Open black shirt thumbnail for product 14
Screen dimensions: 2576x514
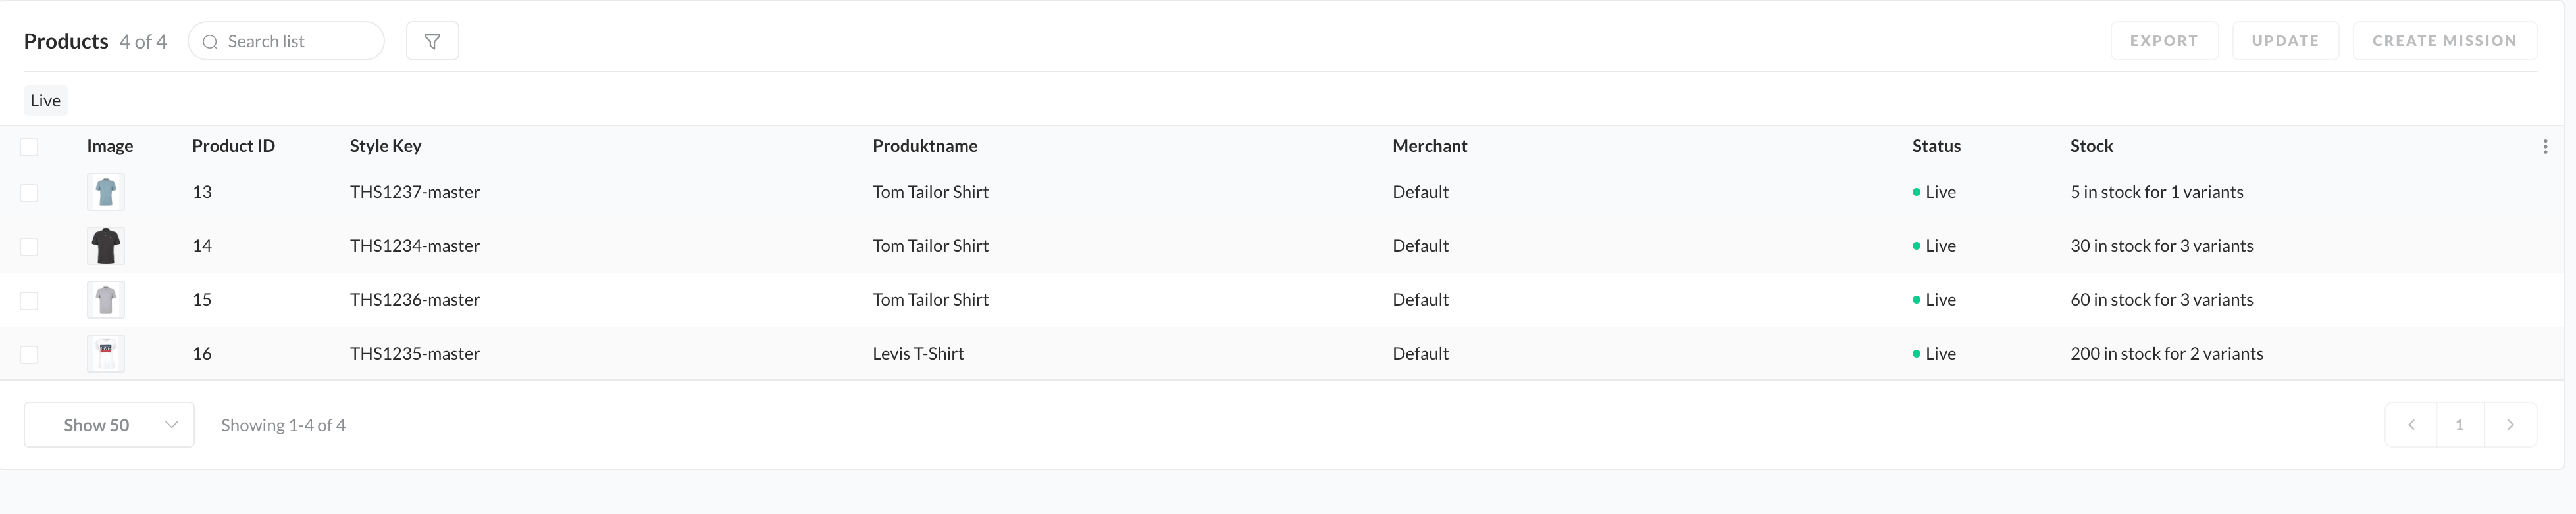(x=106, y=246)
